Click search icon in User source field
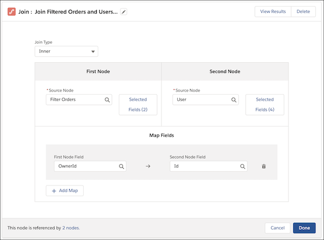The image size is (324, 240). click(x=234, y=99)
